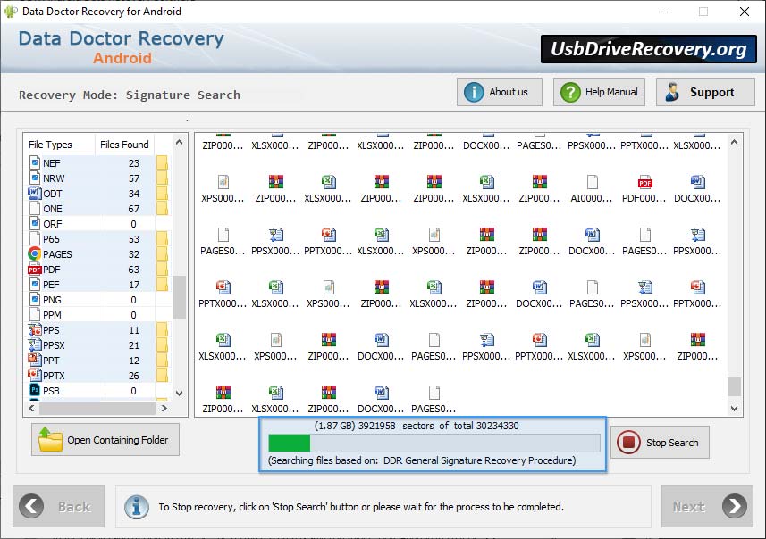
Task: Open the yellow folder icon in ODT row
Action: (x=162, y=193)
